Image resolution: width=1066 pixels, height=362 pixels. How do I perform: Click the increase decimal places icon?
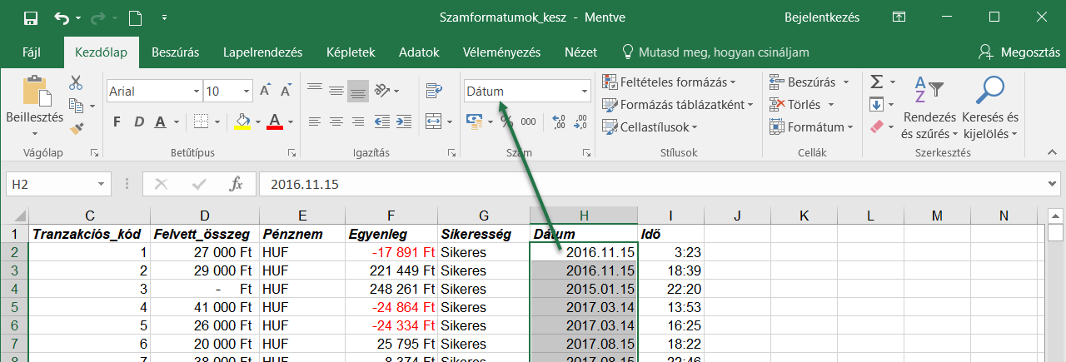click(x=558, y=121)
